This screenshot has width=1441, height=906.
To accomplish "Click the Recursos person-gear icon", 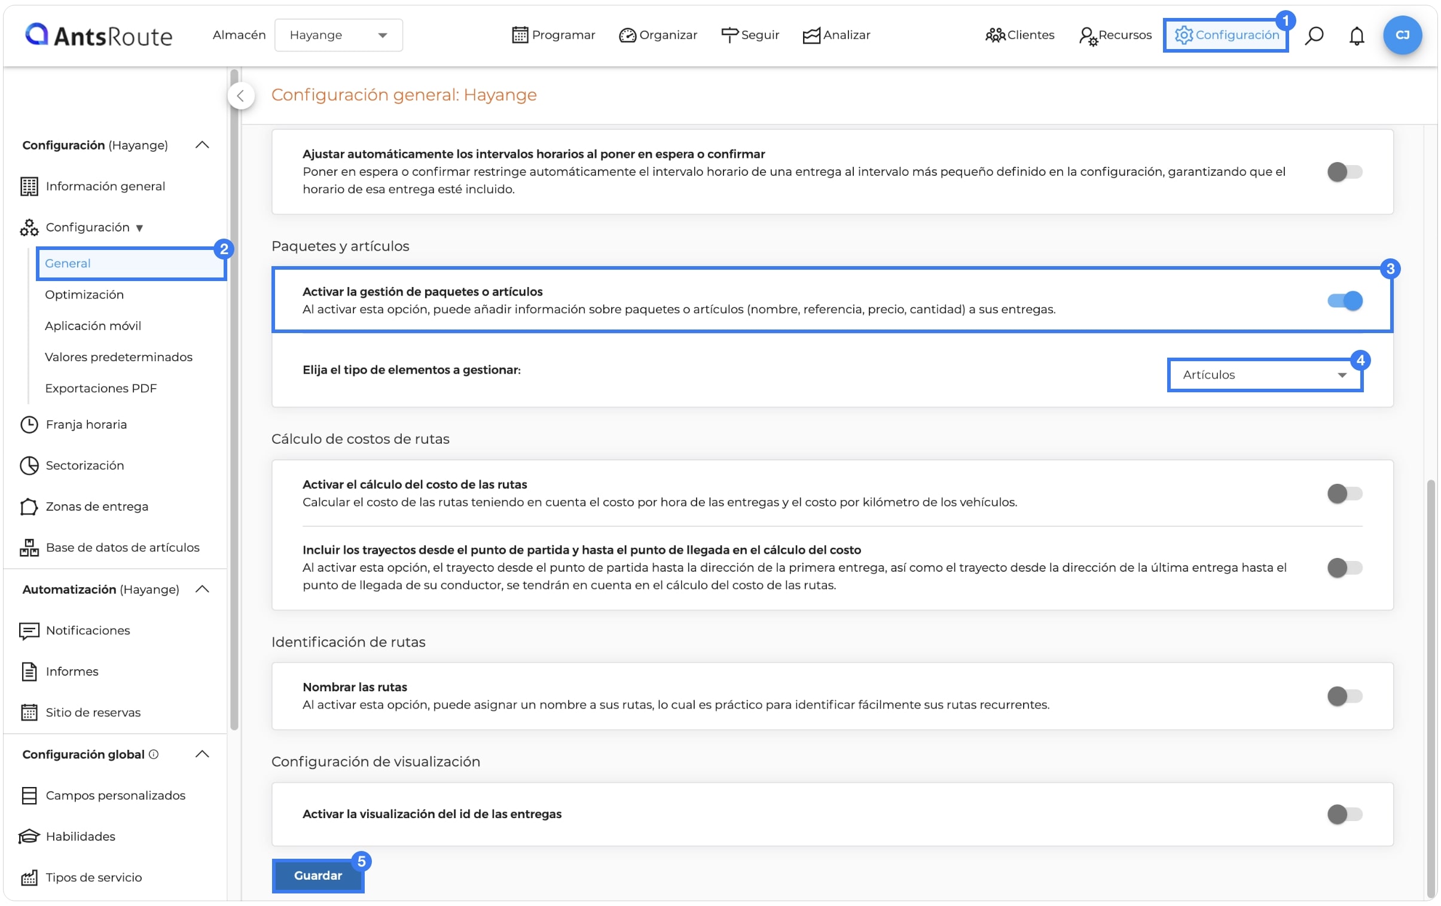I will 1088,36.
